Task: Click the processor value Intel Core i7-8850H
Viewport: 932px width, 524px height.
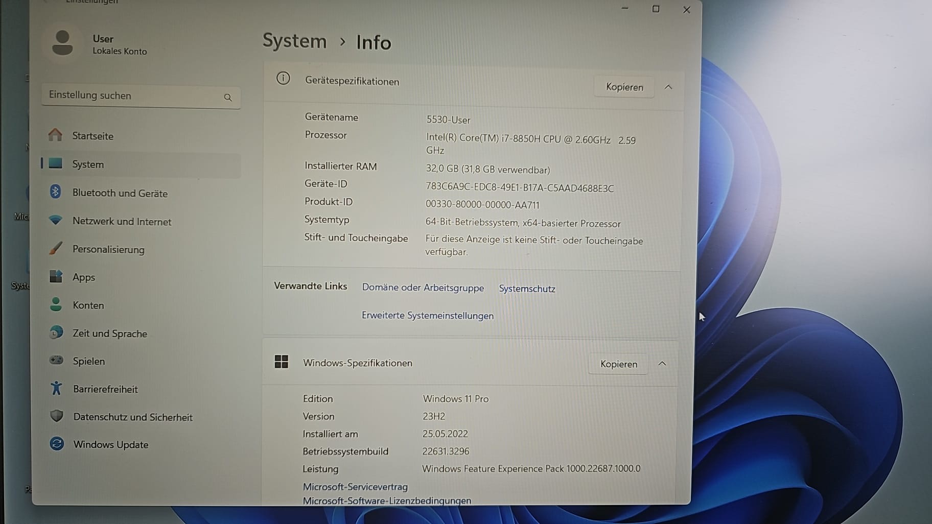Action: [531, 145]
